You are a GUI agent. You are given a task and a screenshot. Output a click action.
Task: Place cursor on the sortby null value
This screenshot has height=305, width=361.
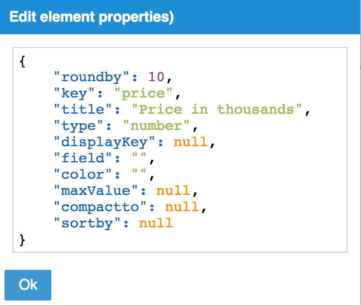point(156,223)
